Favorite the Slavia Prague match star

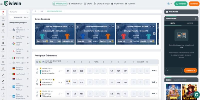point(37,95)
